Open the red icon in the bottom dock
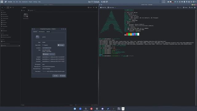The height and width of the screenshot is (111, 197). click(91, 109)
